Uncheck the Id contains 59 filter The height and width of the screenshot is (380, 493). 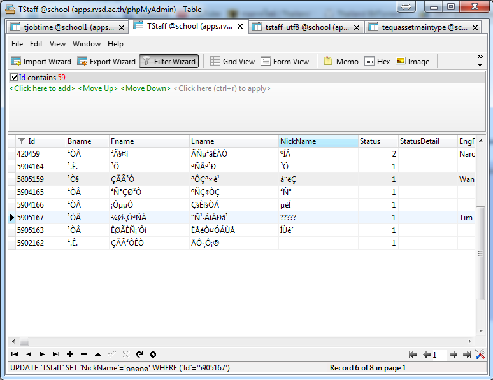(14, 78)
